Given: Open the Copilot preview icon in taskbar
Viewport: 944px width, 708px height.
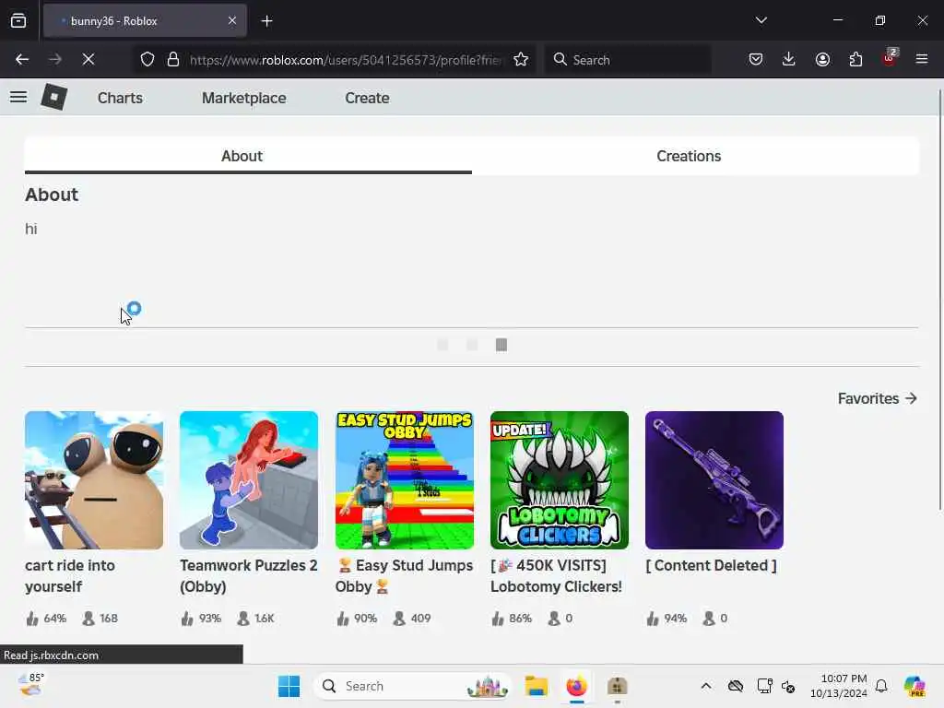Looking at the screenshot, I should pyautogui.click(x=914, y=686).
